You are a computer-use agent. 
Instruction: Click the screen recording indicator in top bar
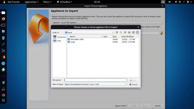coord(169,2)
